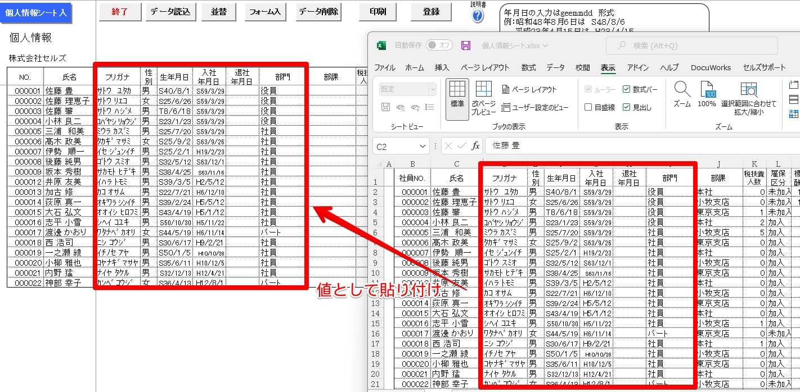The height and width of the screenshot is (392, 800).
Task: Click the Excel 検索 search box
Action: tap(691, 45)
